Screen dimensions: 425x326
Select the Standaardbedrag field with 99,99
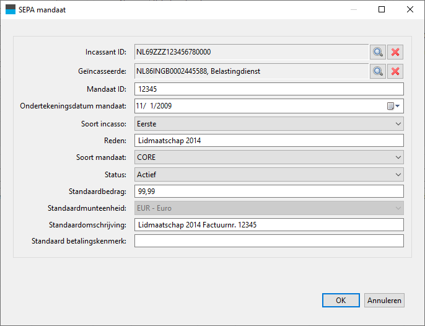(x=269, y=192)
